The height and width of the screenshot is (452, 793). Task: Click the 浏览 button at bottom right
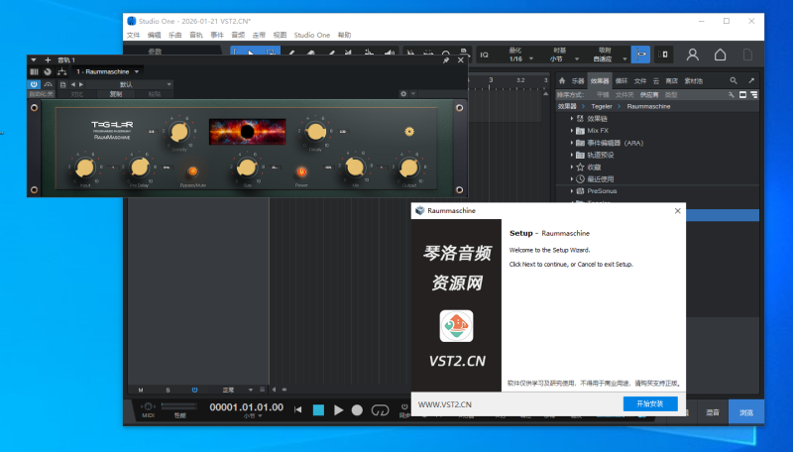746,412
